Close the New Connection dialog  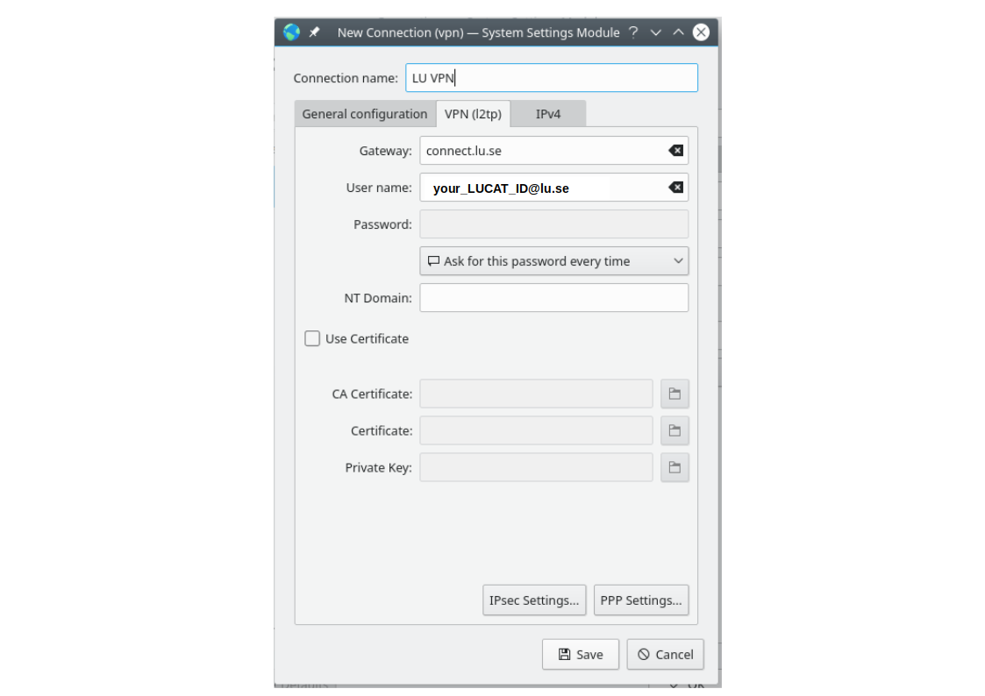[x=701, y=32]
